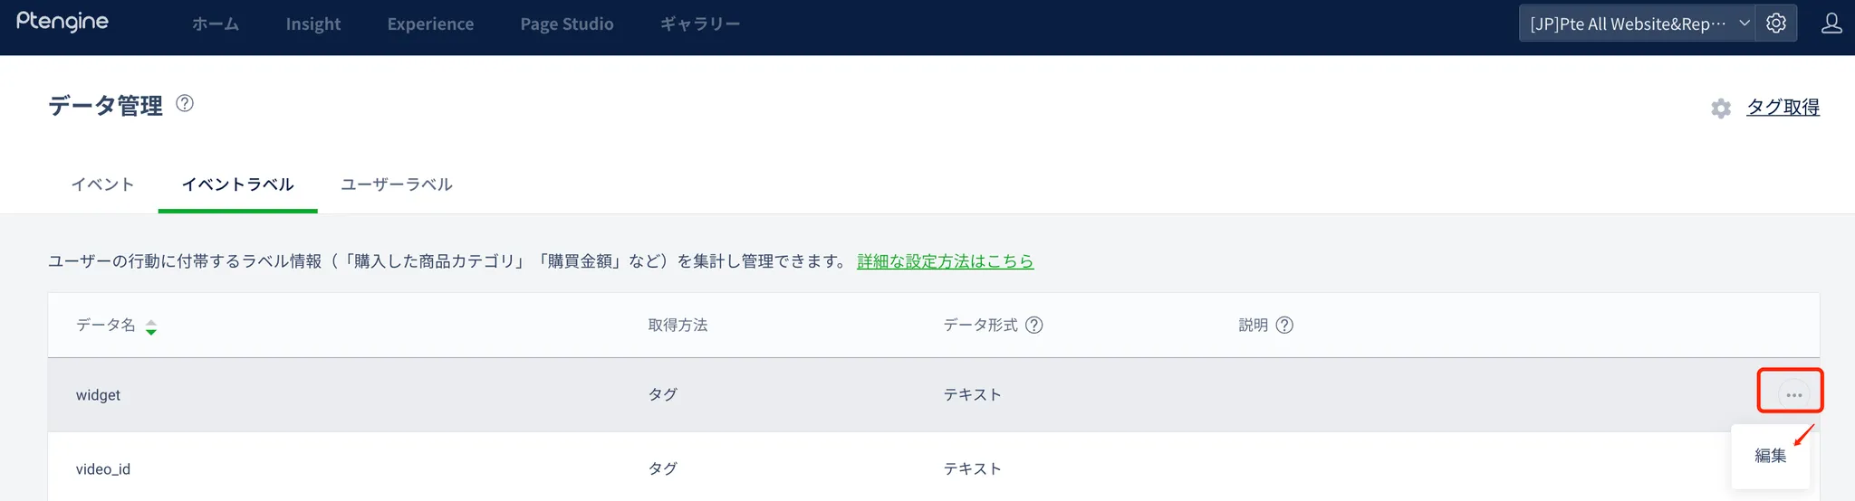The image size is (1855, 501).
Task: Open ギャラリー from the top navigation
Action: pos(700,24)
